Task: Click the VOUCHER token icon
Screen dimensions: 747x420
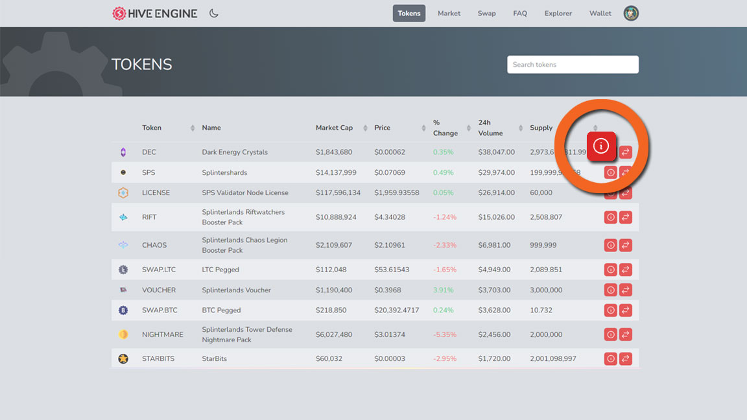Action: point(123,290)
